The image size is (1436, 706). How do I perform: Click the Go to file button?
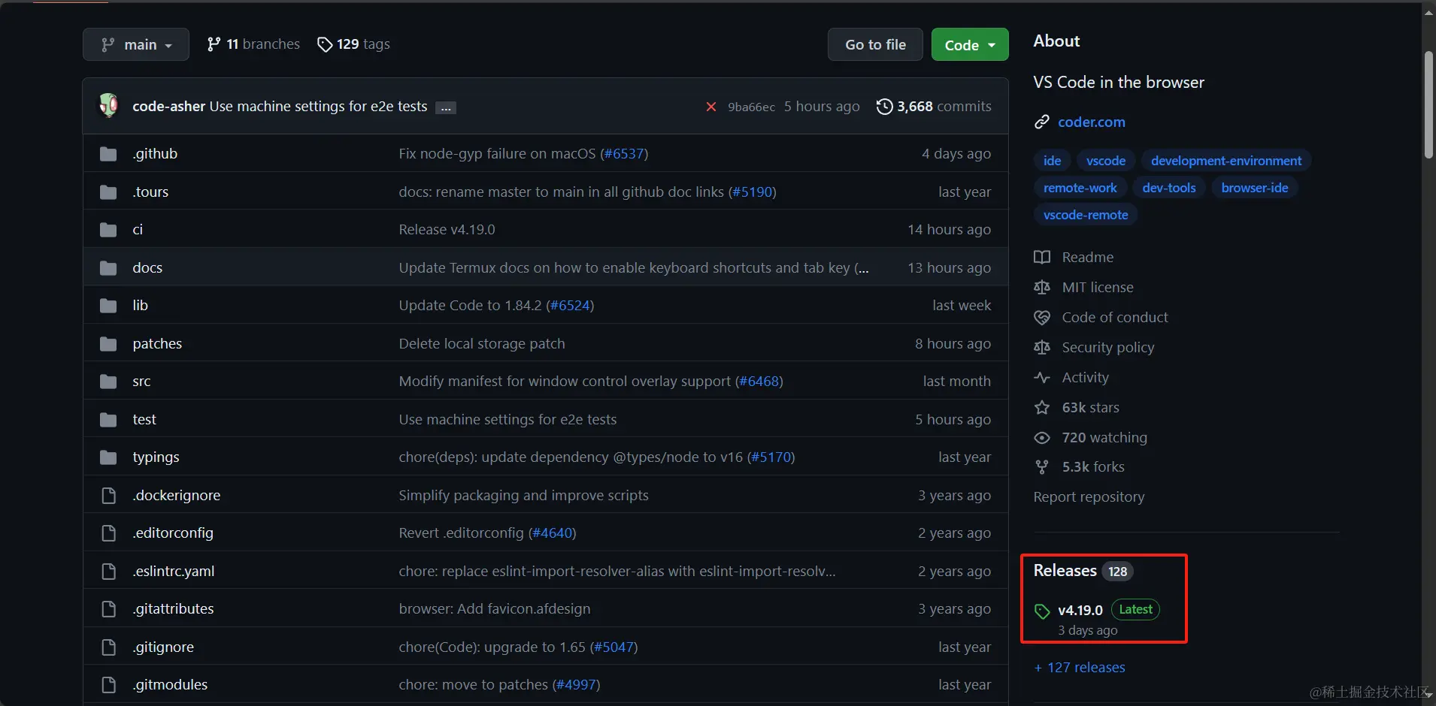[x=875, y=45]
